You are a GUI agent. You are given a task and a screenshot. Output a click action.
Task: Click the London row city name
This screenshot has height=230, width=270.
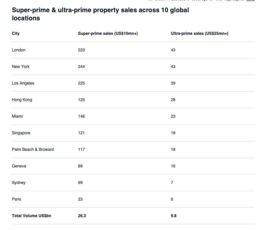(x=19, y=50)
